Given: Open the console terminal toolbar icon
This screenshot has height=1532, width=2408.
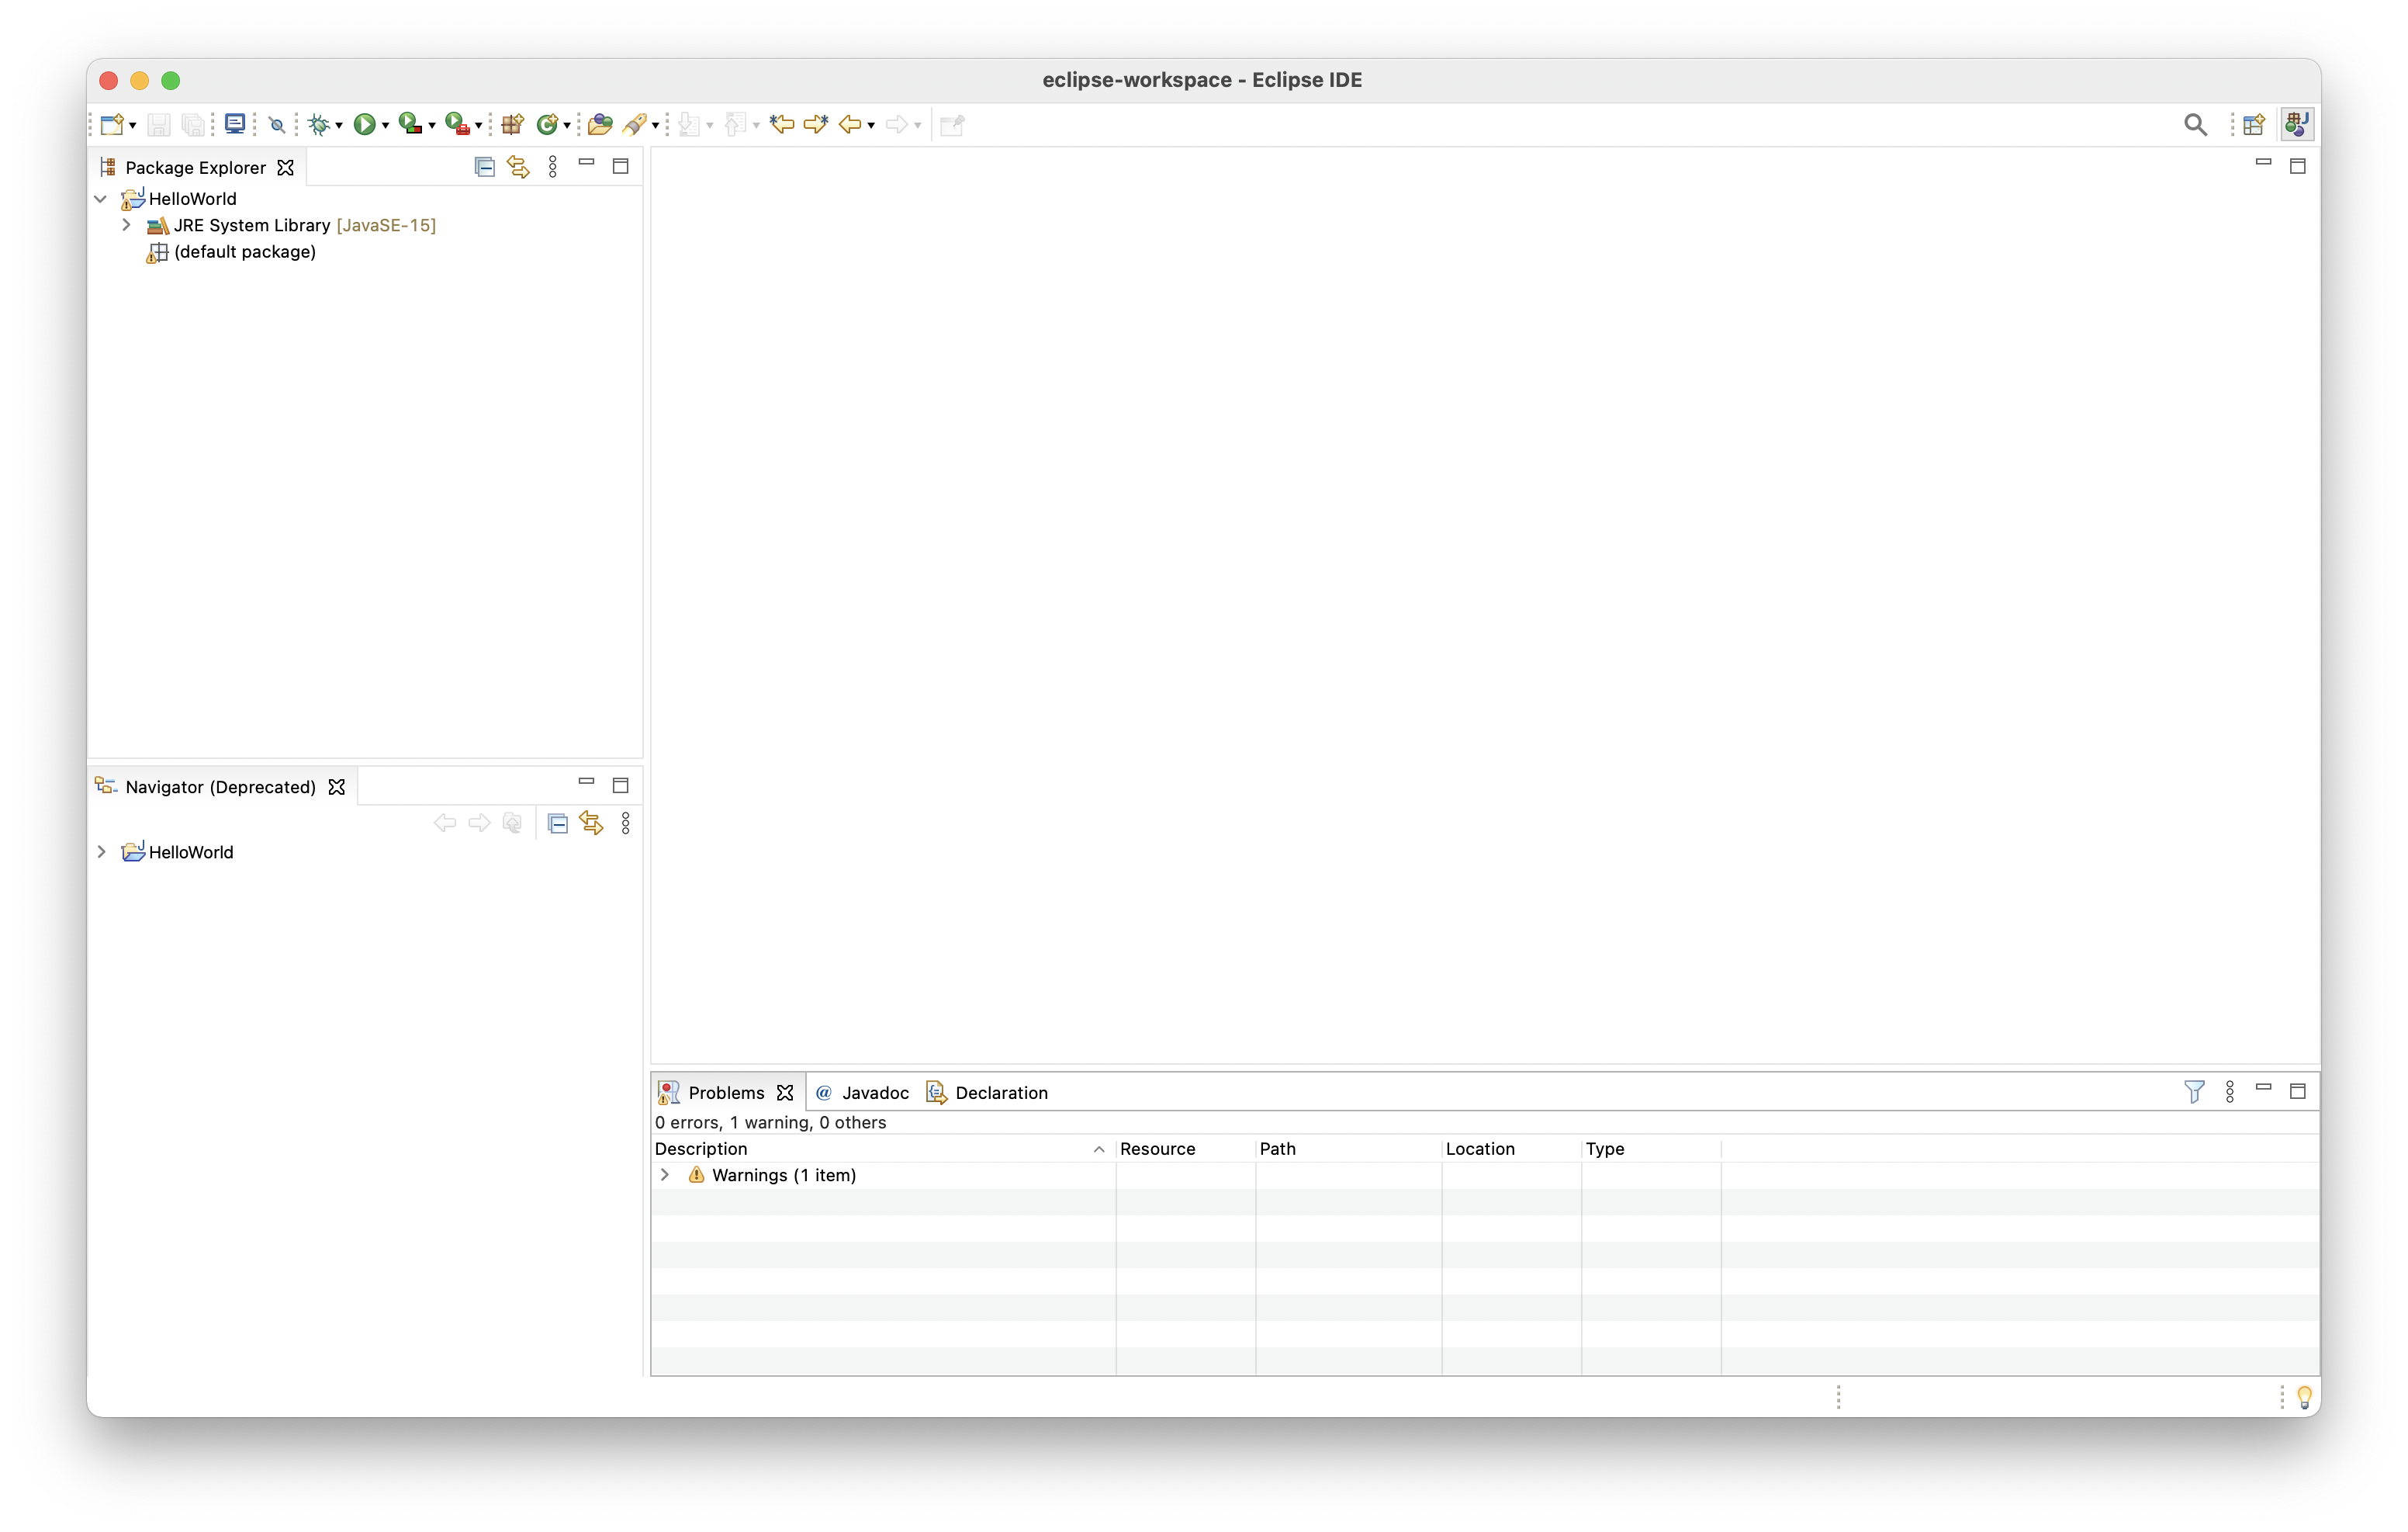Looking at the screenshot, I should tap(235, 124).
